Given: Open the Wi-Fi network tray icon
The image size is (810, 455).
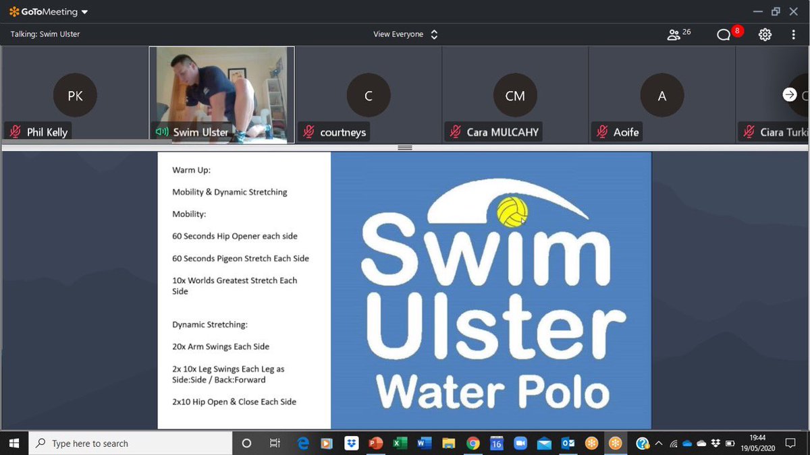Looking at the screenshot, I should point(674,444).
